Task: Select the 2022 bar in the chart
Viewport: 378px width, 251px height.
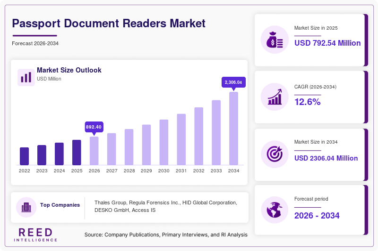Action: click(25, 156)
